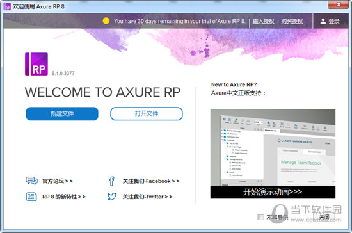The width and height of the screenshot is (352, 233).
Task: Tick the 不再显示 checkbox
Action: [260, 217]
